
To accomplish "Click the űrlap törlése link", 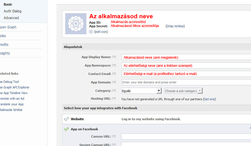I will 175,26.
